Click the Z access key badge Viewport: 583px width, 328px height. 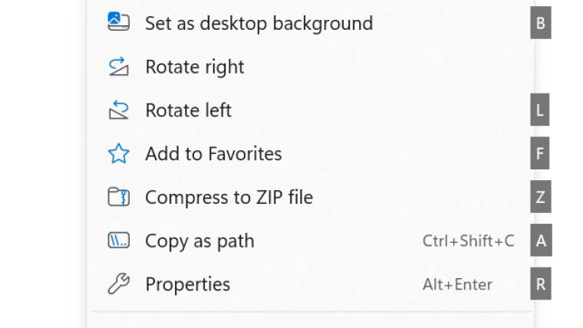(541, 197)
